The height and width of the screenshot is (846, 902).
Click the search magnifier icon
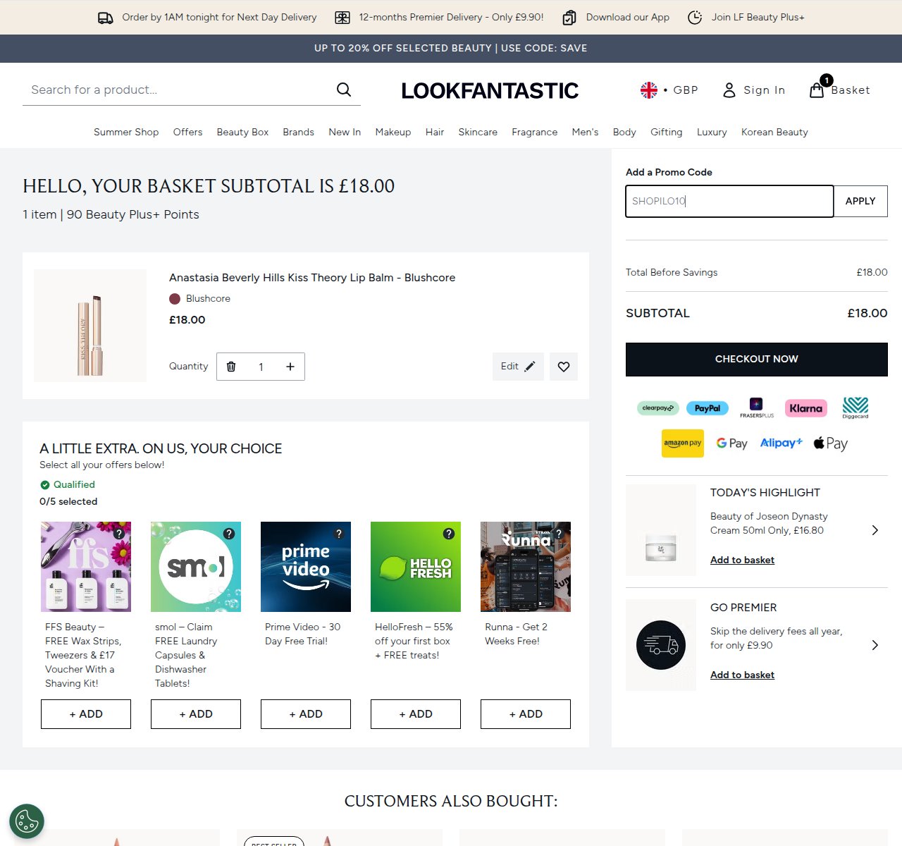pos(344,90)
